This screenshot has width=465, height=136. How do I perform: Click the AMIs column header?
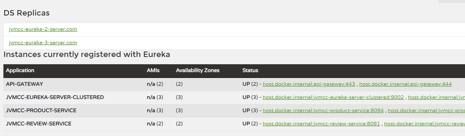153,70
